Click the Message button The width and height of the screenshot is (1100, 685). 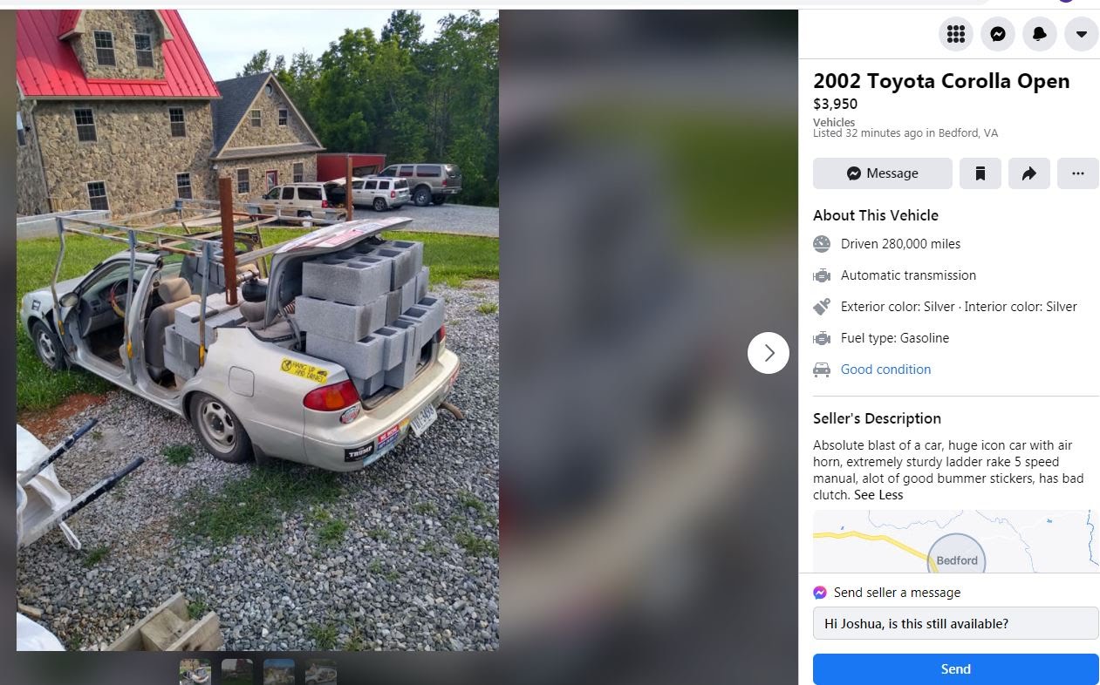(883, 173)
